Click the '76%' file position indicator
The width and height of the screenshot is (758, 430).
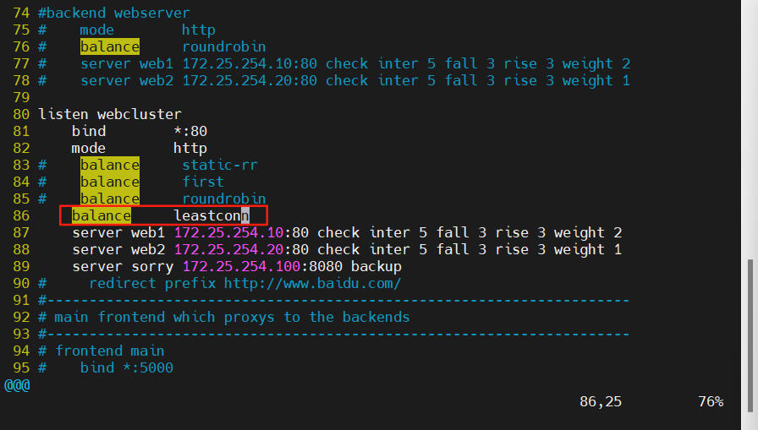coord(711,401)
